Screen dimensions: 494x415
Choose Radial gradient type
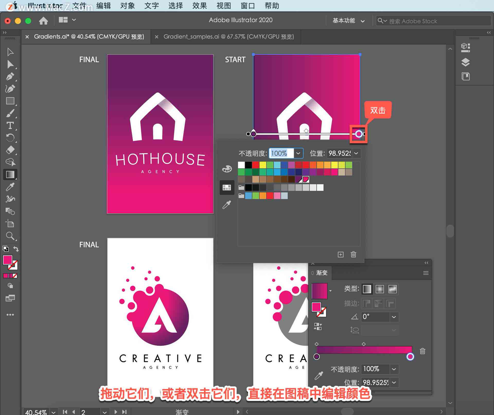point(380,289)
